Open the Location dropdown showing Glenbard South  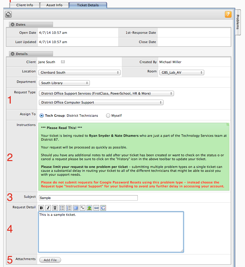pos(79,72)
